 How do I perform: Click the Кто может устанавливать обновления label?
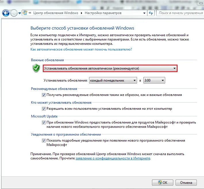(x=61, y=103)
